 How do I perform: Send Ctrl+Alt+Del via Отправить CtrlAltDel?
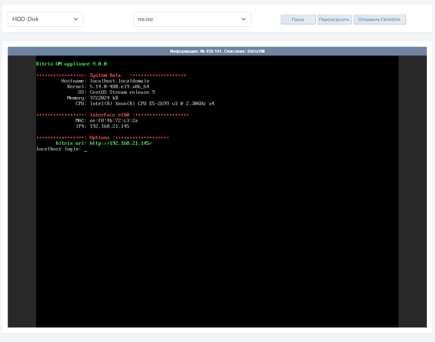tap(379, 19)
